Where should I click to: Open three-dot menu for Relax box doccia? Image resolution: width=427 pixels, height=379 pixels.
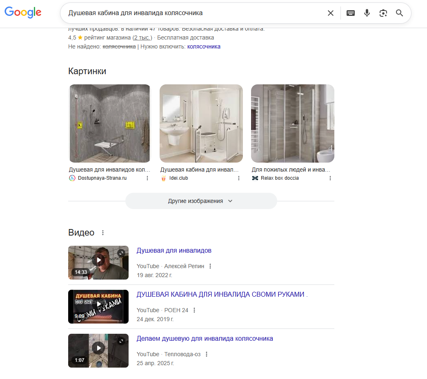330,178
